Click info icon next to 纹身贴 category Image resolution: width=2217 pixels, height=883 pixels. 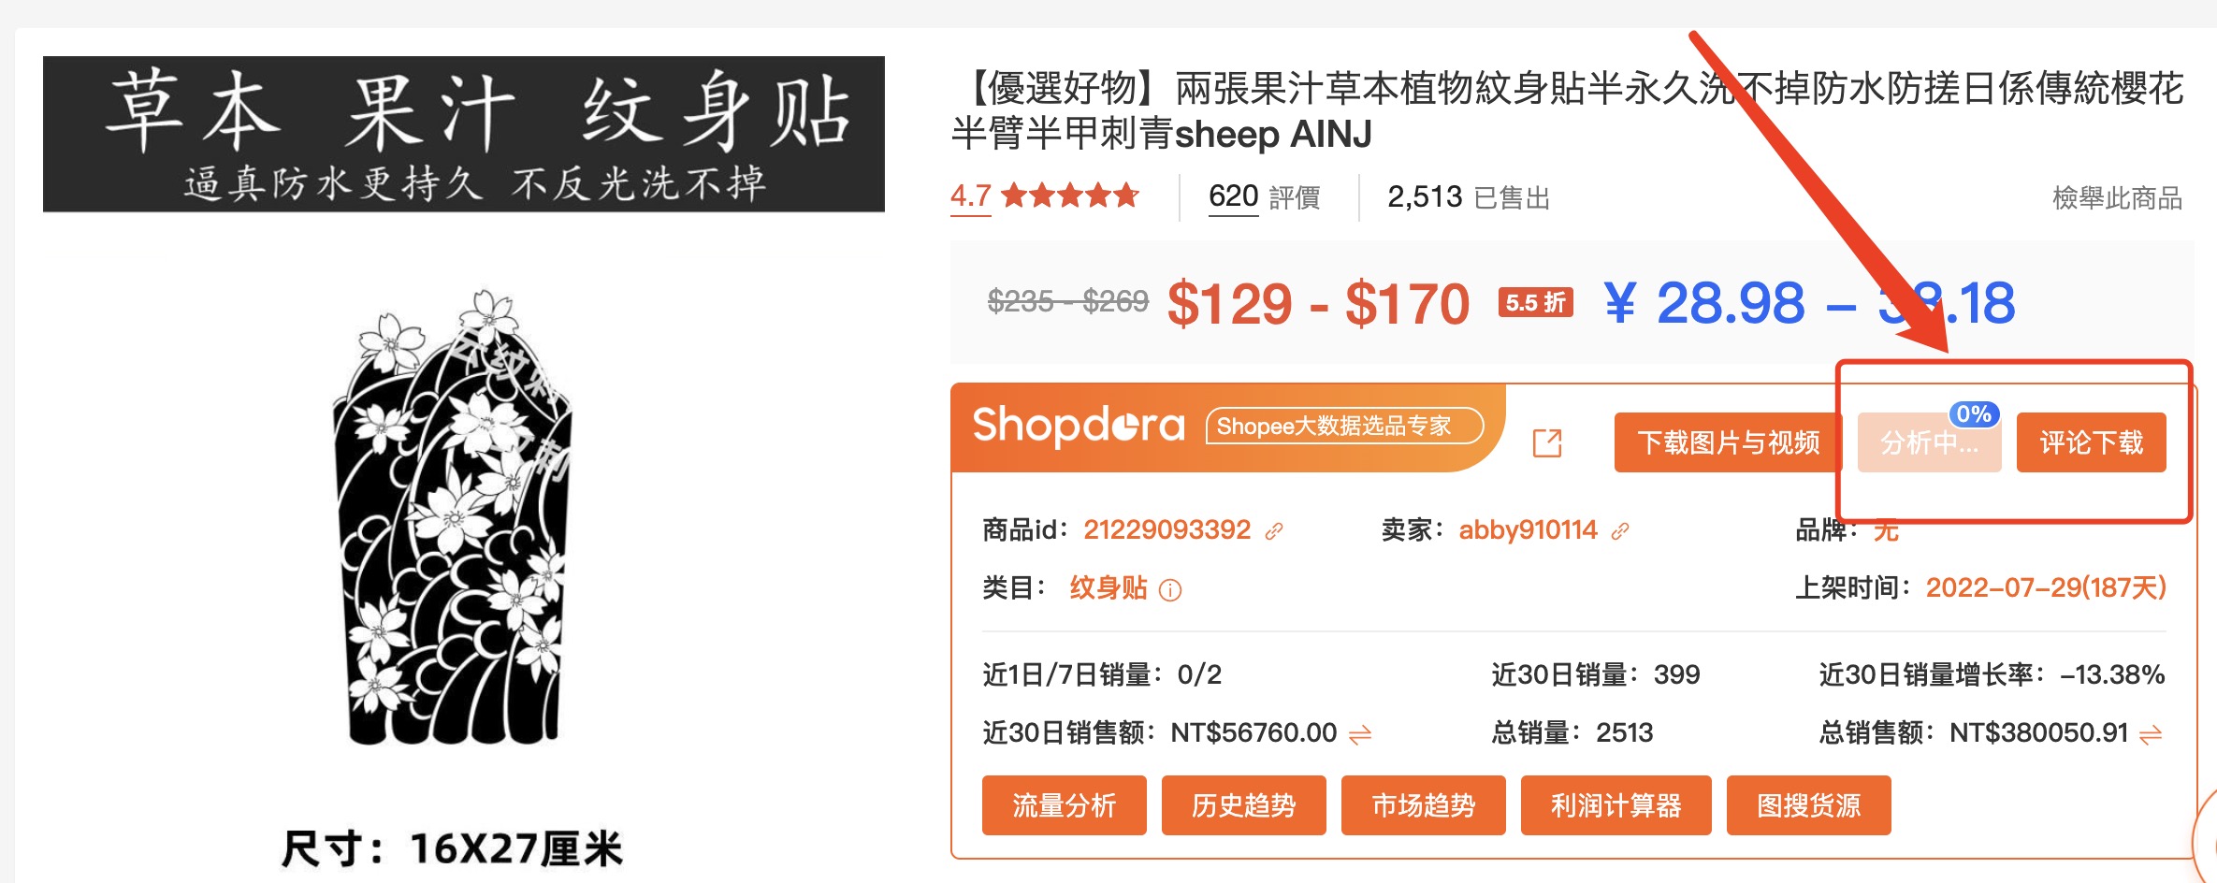click(1170, 590)
